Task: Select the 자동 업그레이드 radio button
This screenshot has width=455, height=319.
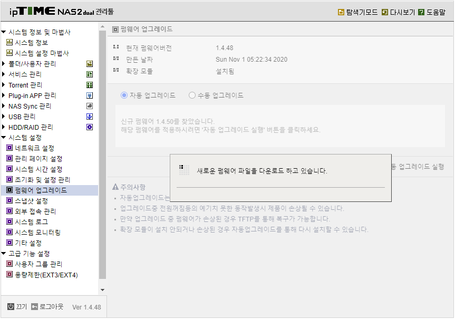Action: pos(124,95)
